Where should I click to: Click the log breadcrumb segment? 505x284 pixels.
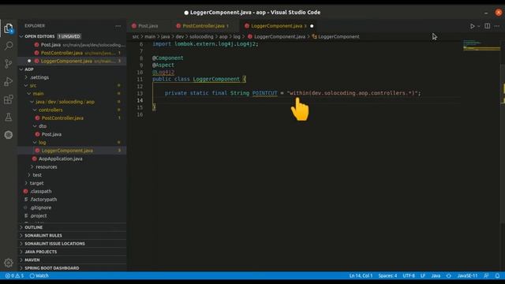237,37
